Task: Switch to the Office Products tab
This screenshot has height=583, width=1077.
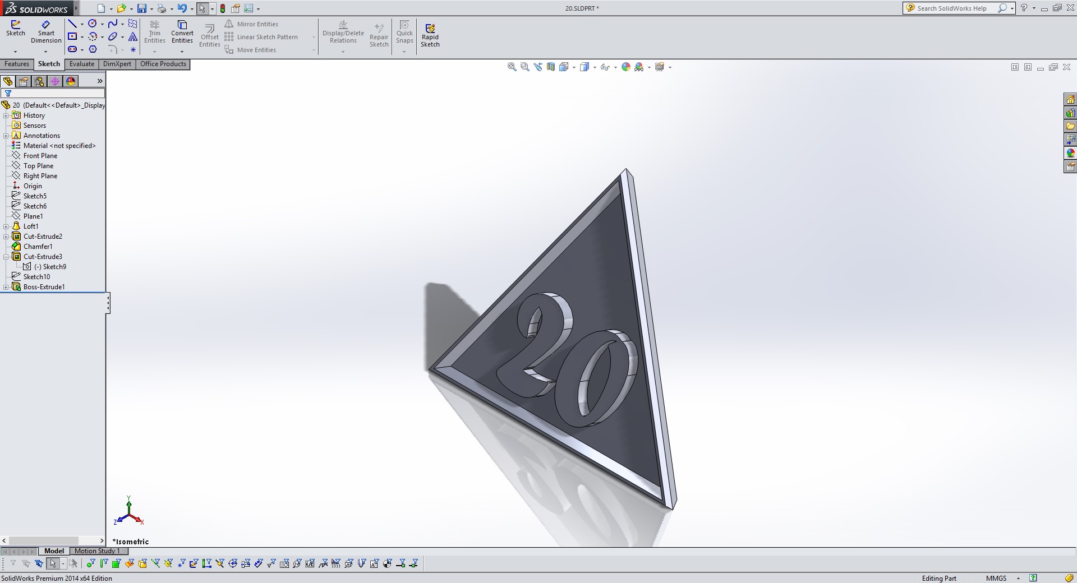Action: tap(163, 64)
